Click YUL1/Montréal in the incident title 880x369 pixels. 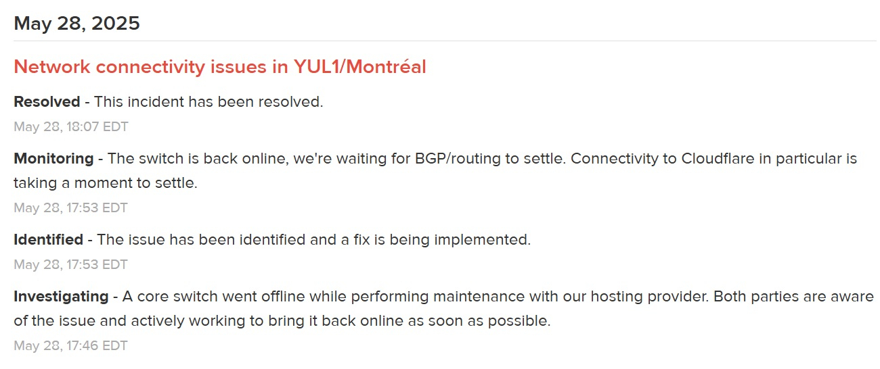(x=359, y=67)
